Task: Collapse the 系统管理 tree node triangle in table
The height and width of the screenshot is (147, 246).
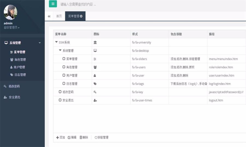Action: click(x=60, y=50)
